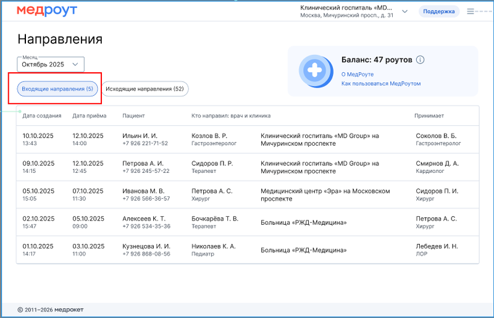Click creation date 05.10.2025
Viewport: 494px width, 318px height.
[38, 191]
